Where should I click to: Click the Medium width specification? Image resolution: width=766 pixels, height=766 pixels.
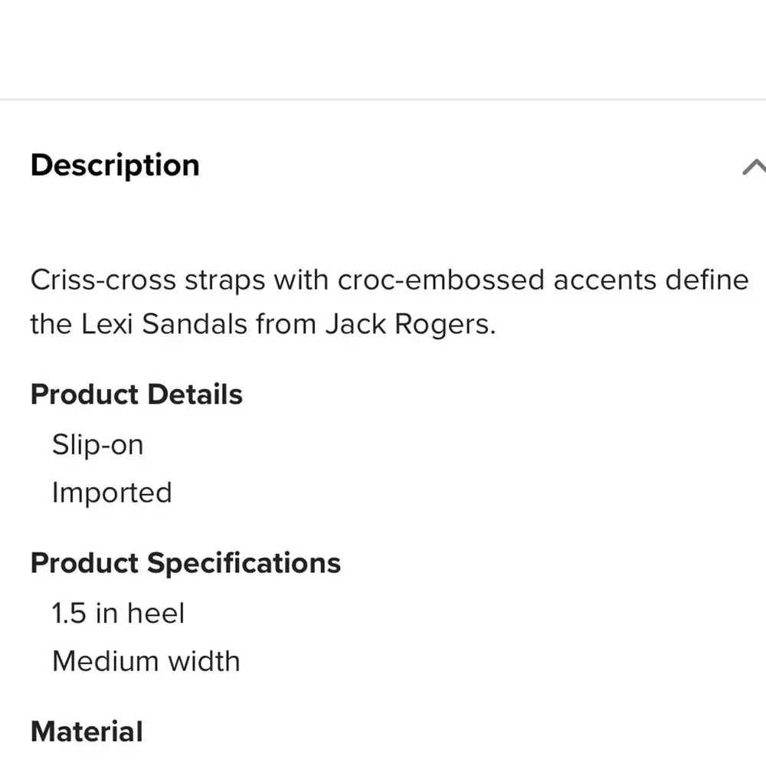[x=146, y=661]
